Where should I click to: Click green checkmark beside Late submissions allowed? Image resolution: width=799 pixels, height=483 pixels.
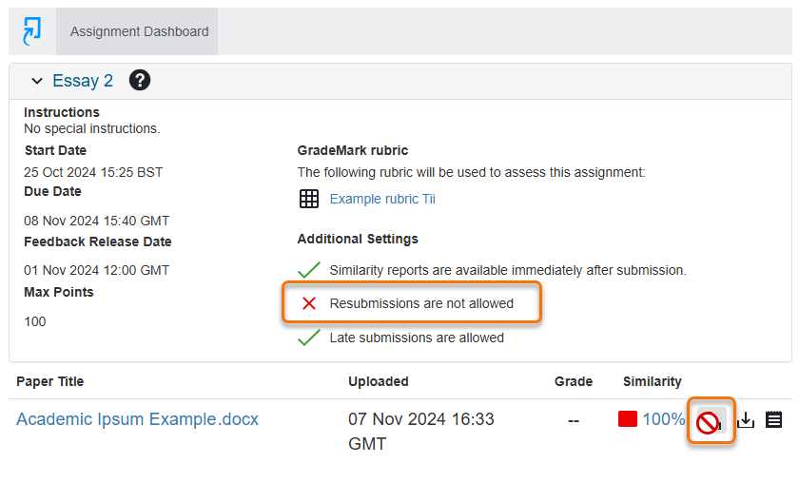click(309, 338)
